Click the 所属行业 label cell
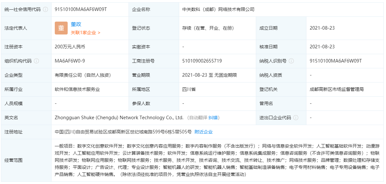This screenshot has height=184, width=386. tap(26, 89)
